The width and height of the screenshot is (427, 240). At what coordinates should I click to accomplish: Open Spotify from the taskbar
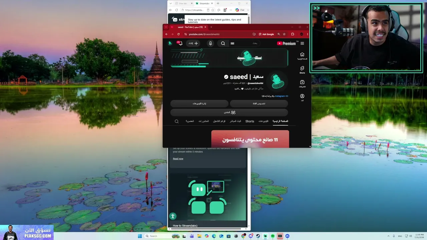pos(273,236)
